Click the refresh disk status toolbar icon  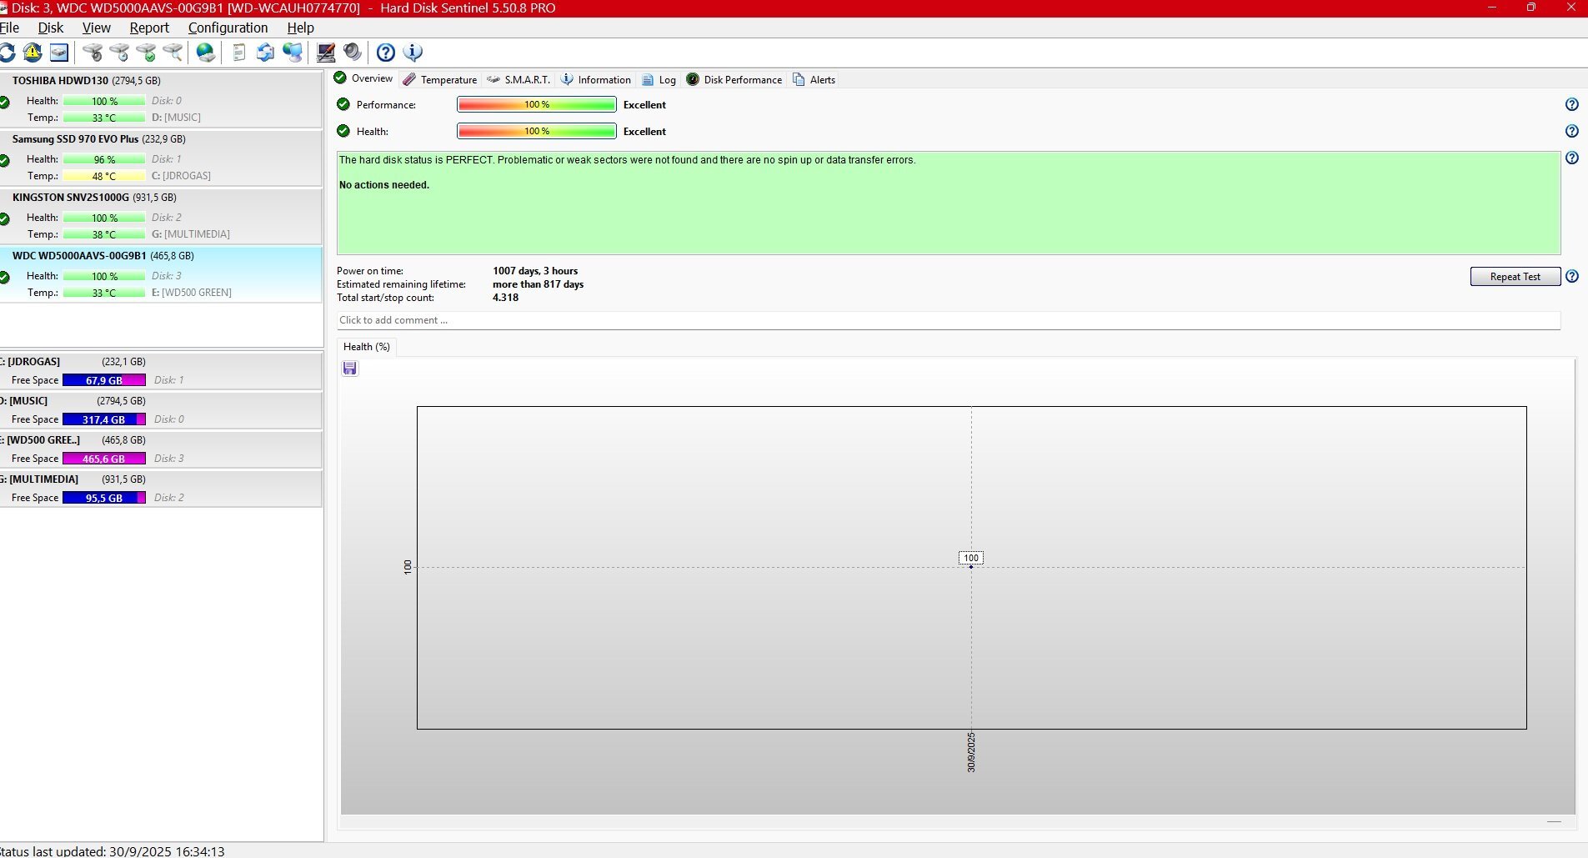pos(7,53)
